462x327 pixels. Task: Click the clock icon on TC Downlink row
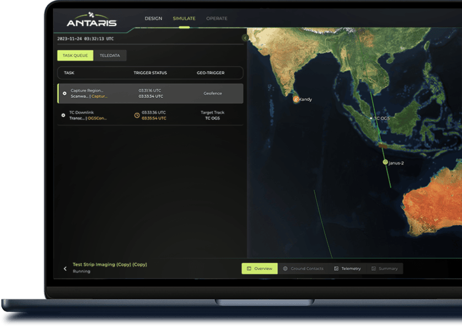point(137,116)
